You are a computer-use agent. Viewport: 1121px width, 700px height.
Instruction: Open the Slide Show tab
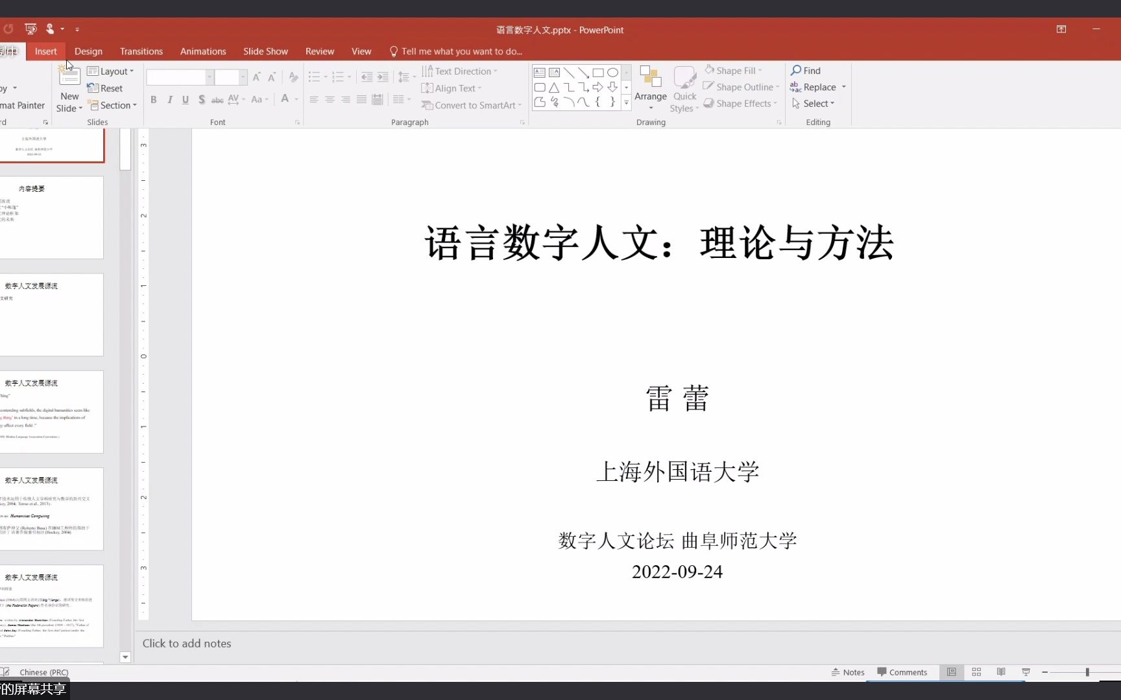[x=265, y=51]
